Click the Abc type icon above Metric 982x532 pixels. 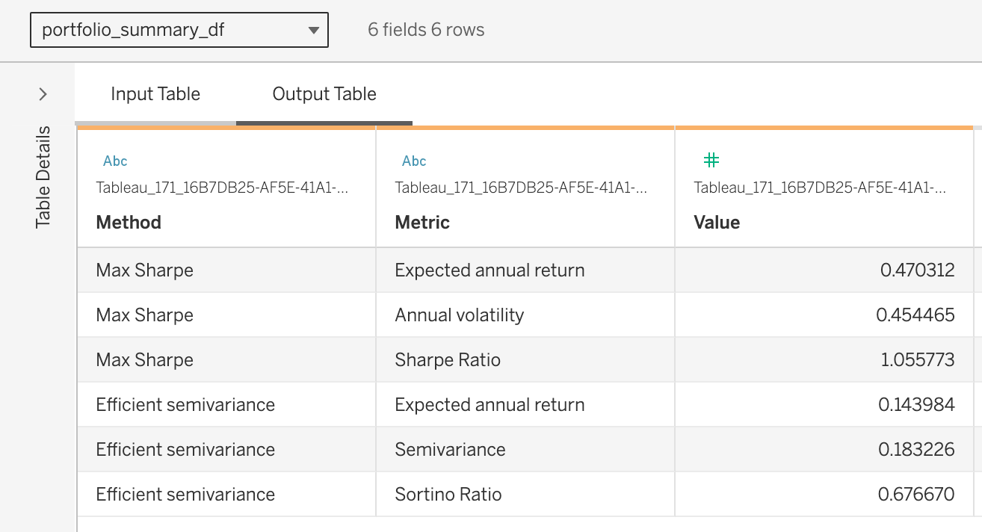coord(414,161)
